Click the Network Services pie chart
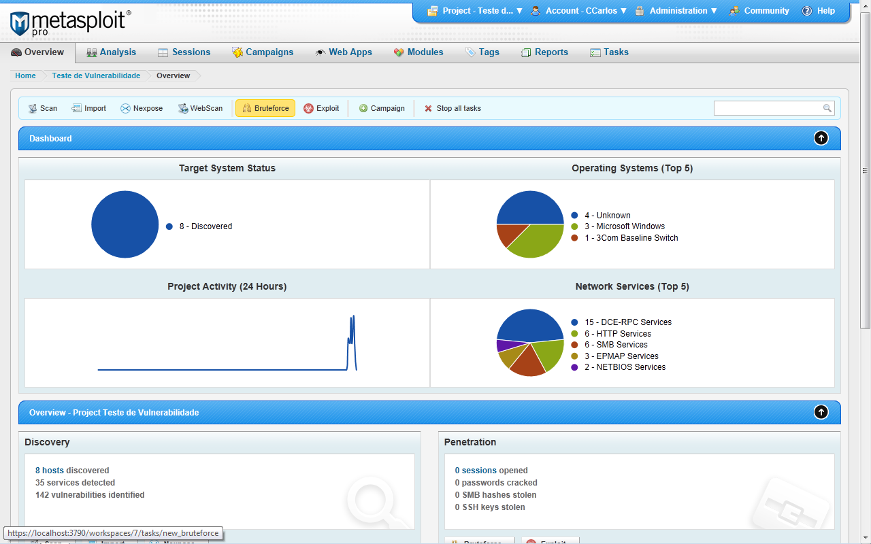 tap(530, 343)
